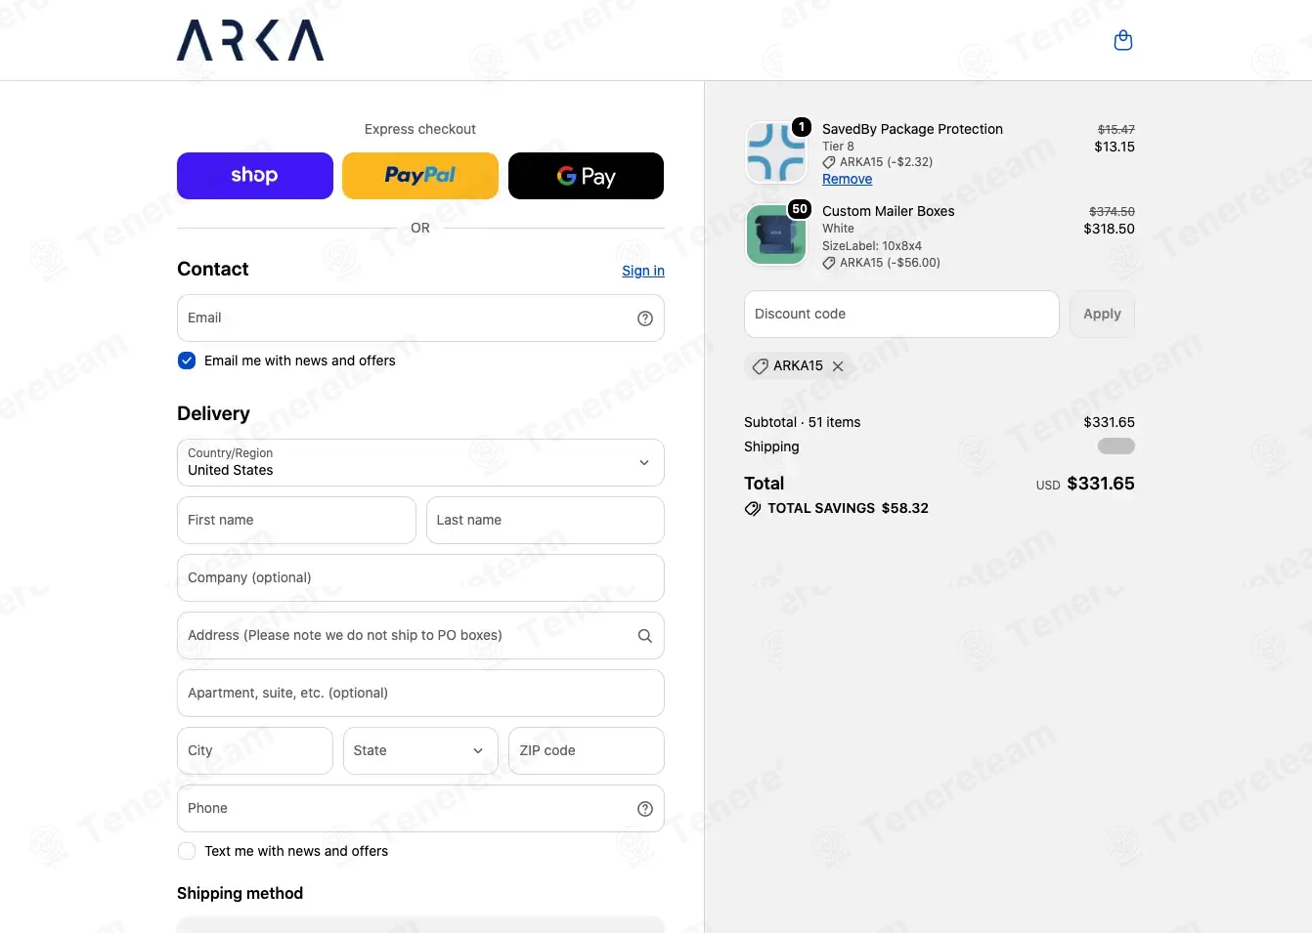Click the ARKA logo in header
The image size is (1312, 933).
coord(250,41)
